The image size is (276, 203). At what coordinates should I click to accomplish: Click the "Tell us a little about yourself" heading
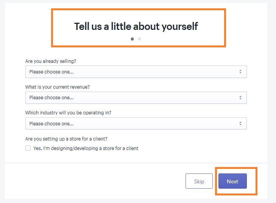point(136,26)
